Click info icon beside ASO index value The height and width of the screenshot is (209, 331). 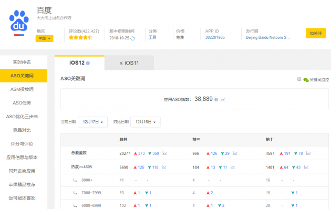tap(216, 100)
